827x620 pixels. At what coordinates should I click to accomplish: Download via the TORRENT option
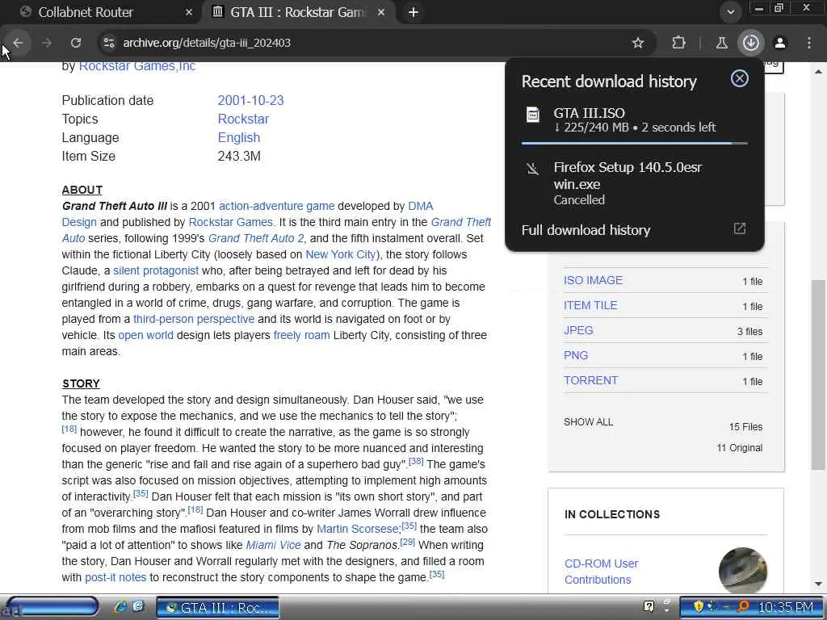pyautogui.click(x=590, y=381)
